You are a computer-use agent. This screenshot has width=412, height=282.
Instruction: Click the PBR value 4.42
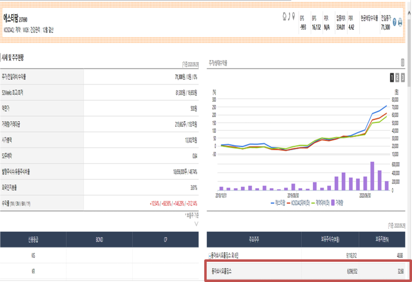(x=351, y=27)
